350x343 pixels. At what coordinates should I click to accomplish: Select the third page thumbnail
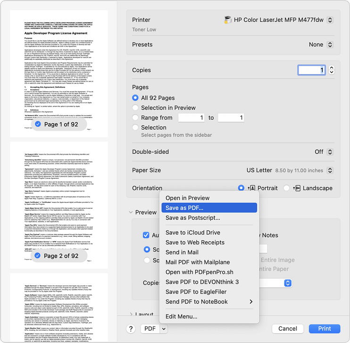(59, 307)
